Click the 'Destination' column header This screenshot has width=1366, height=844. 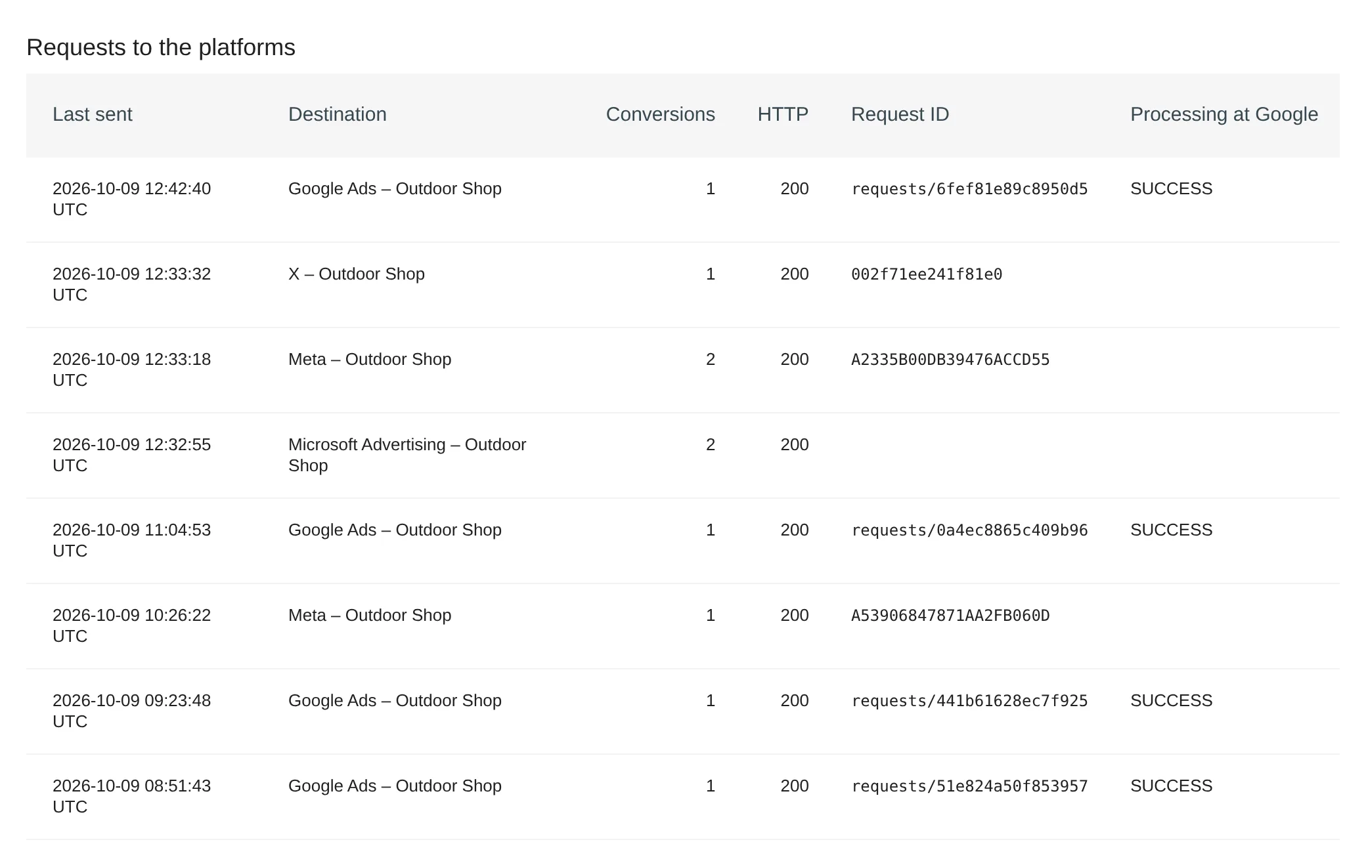tap(337, 114)
